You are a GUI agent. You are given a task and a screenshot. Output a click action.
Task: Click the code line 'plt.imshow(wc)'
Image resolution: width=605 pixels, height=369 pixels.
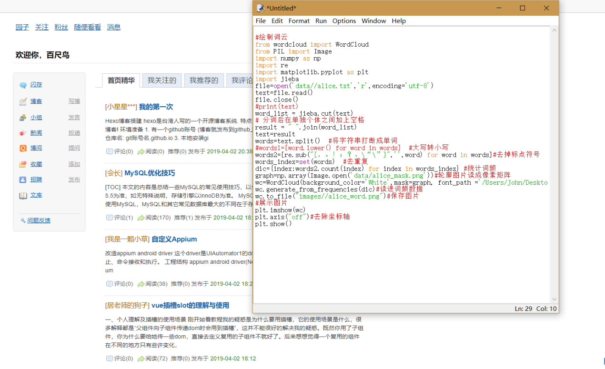click(x=281, y=210)
